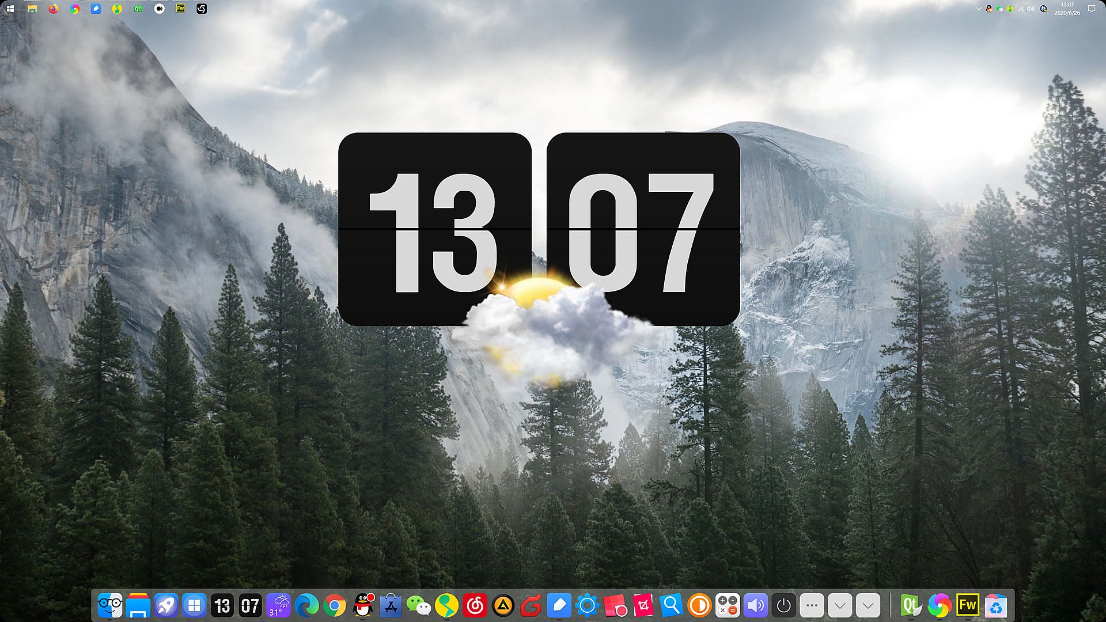The image size is (1106, 622).
Task: Open the three-dots more dock item
Action: click(812, 606)
